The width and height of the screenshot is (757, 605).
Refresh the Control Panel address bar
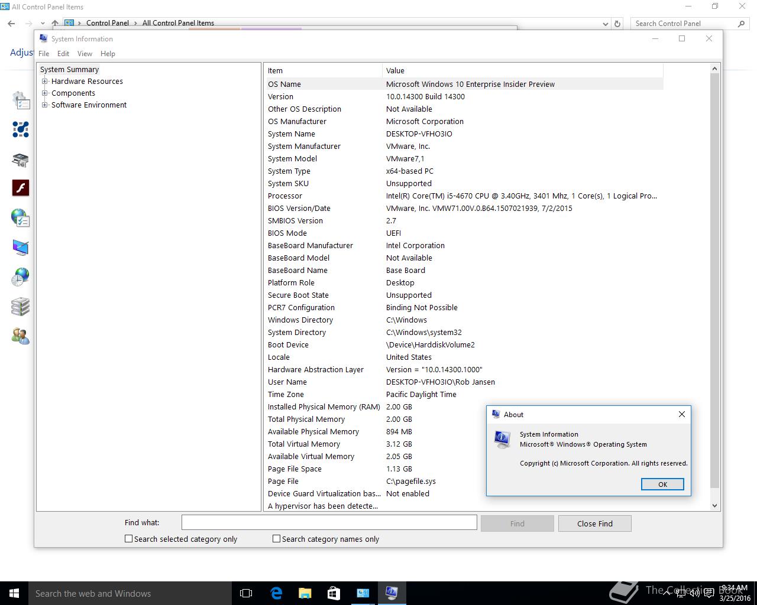(x=617, y=24)
